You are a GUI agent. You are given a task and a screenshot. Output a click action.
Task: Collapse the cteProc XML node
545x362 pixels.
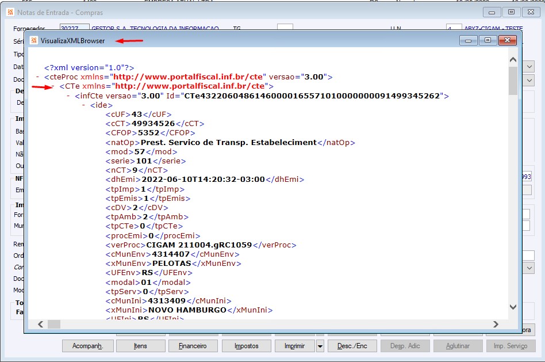tap(37, 77)
